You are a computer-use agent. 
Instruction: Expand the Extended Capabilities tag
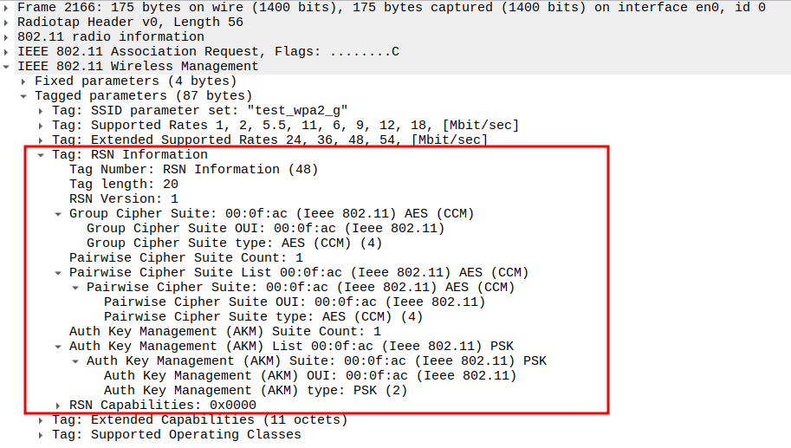[42, 419]
